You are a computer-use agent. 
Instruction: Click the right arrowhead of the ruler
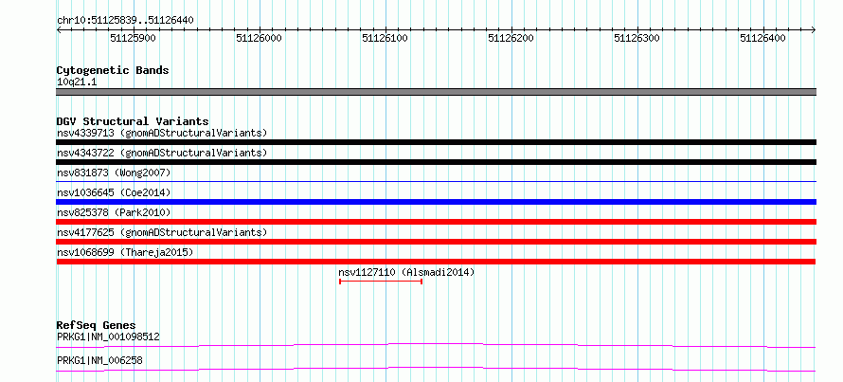[814, 30]
